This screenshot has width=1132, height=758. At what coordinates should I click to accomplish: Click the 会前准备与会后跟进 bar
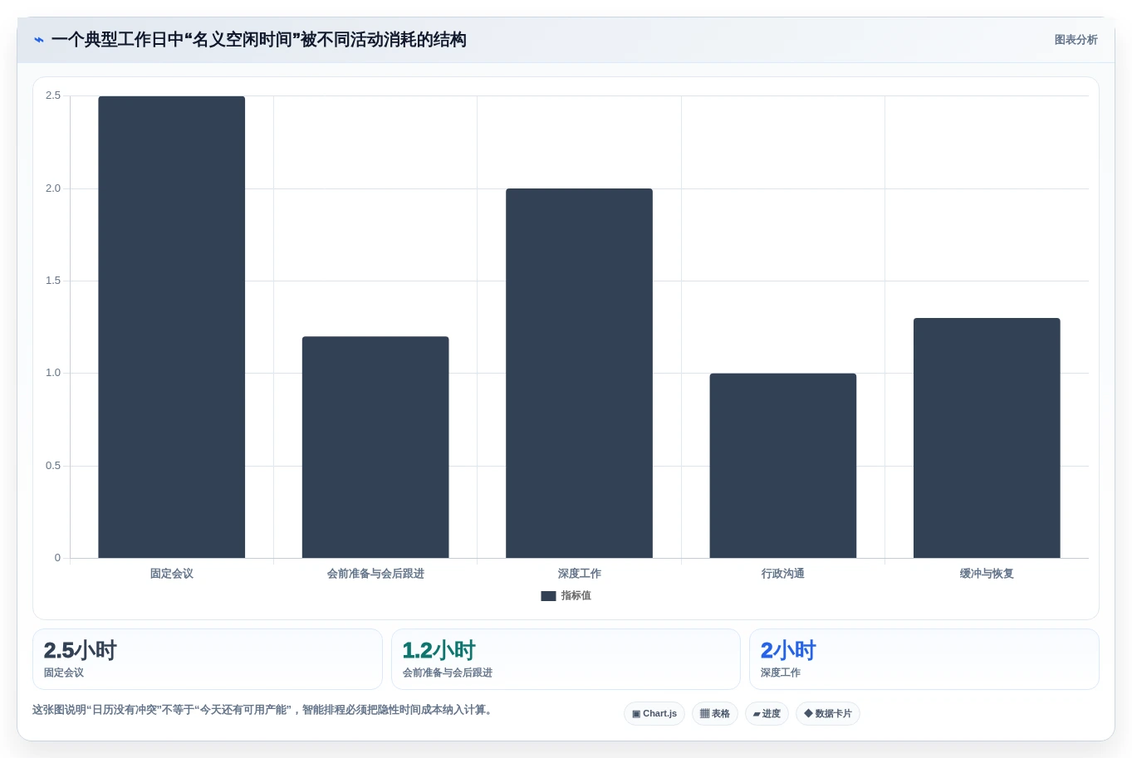pos(375,447)
